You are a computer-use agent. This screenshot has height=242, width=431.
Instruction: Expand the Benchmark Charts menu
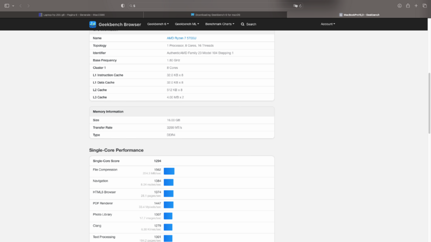point(220,24)
